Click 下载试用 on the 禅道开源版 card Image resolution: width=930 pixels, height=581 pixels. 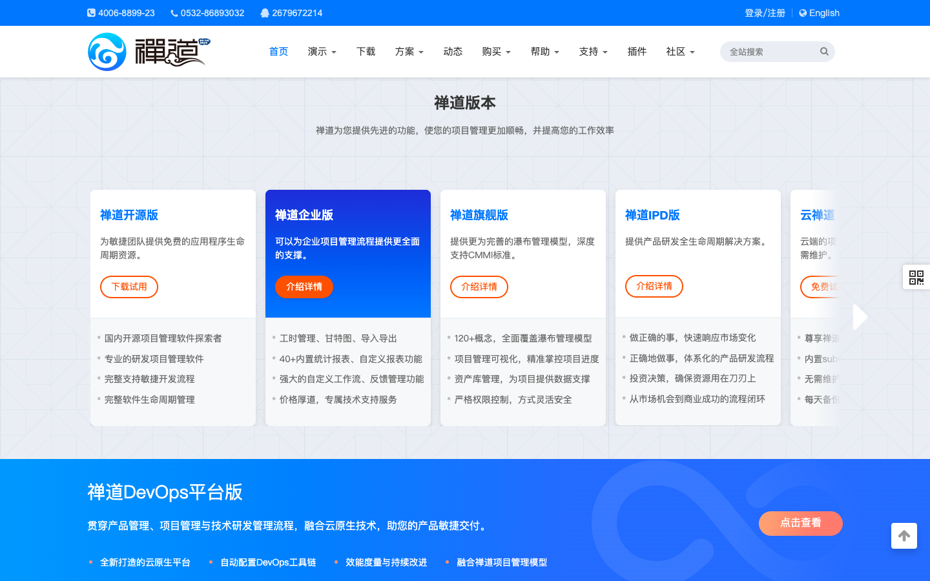click(129, 287)
